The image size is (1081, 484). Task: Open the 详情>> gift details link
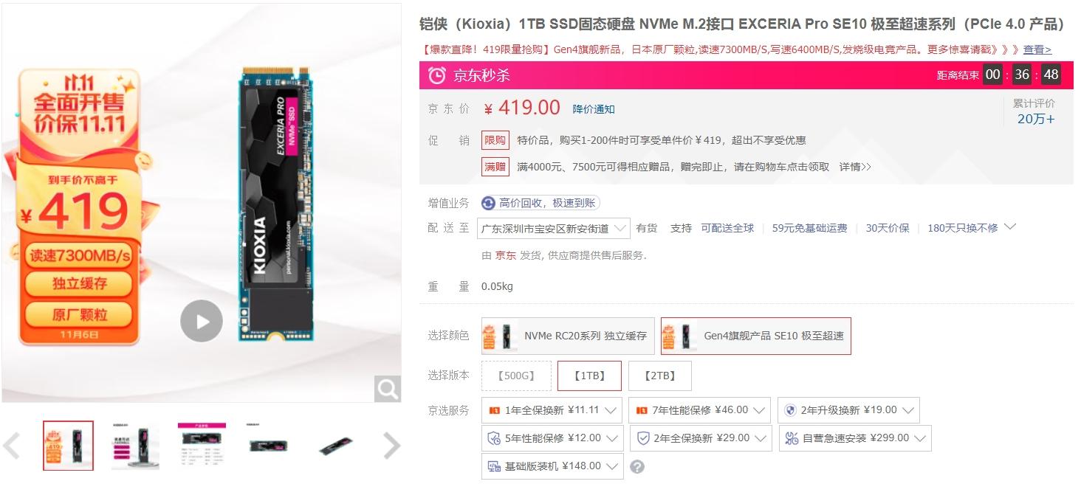(855, 167)
